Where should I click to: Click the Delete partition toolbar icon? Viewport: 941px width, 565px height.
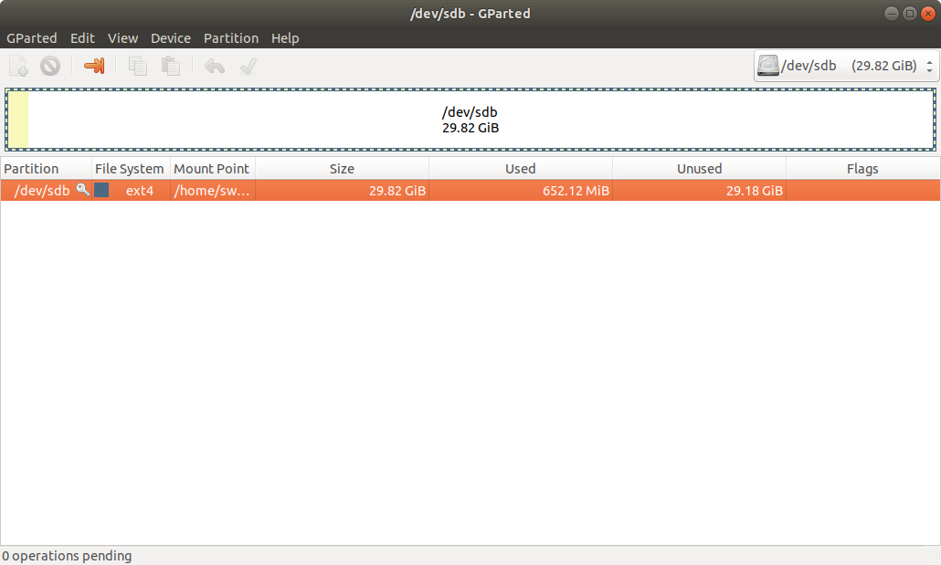(x=50, y=66)
